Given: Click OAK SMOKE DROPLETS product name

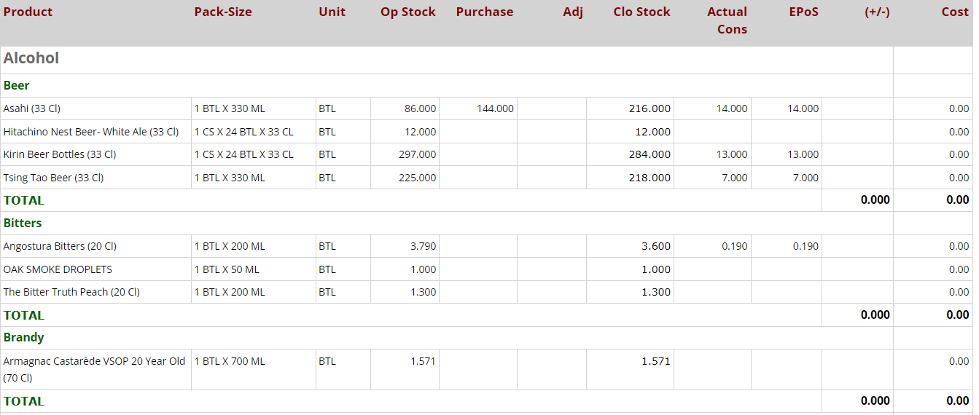Looking at the screenshot, I should tap(58, 269).
